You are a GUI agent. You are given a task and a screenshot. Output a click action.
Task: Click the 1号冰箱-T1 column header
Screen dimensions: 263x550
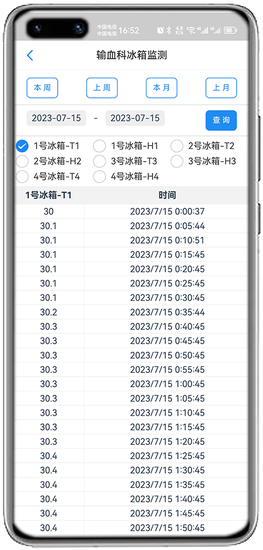pyautogui.click(x=48, y=195)
